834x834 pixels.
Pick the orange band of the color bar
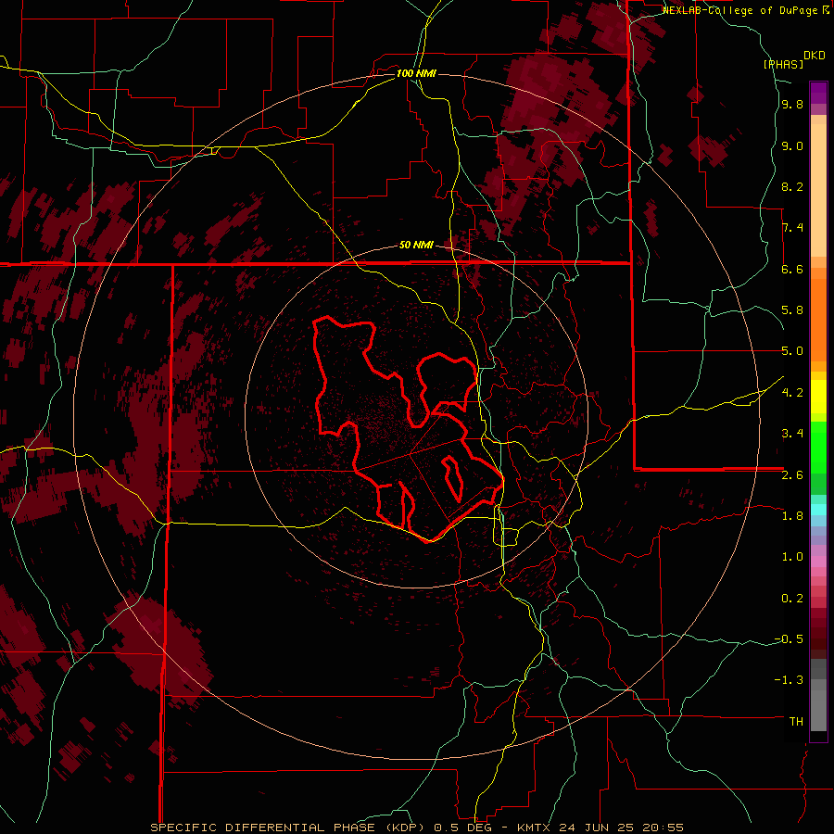(818, 321)
